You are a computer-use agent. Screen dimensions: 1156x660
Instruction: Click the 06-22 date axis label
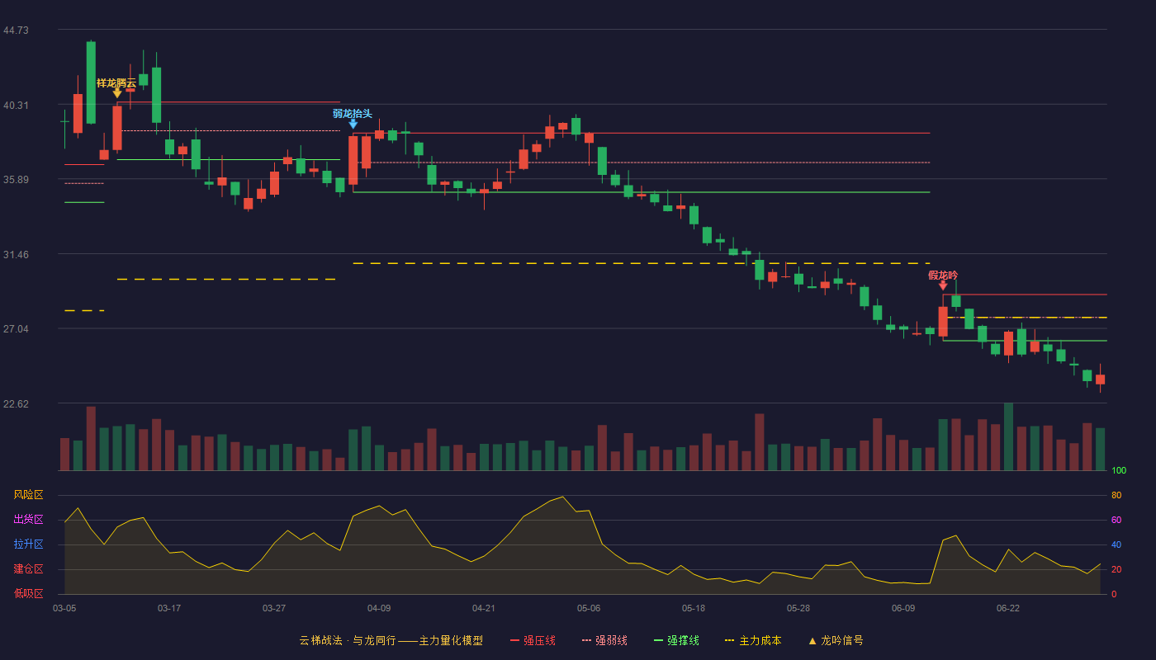click(1008, 608)
